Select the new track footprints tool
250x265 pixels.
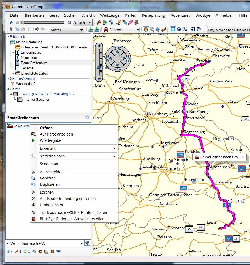click(x=111, y=22)
